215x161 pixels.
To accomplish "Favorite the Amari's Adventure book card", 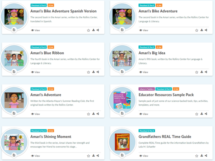I will point(88,114).
